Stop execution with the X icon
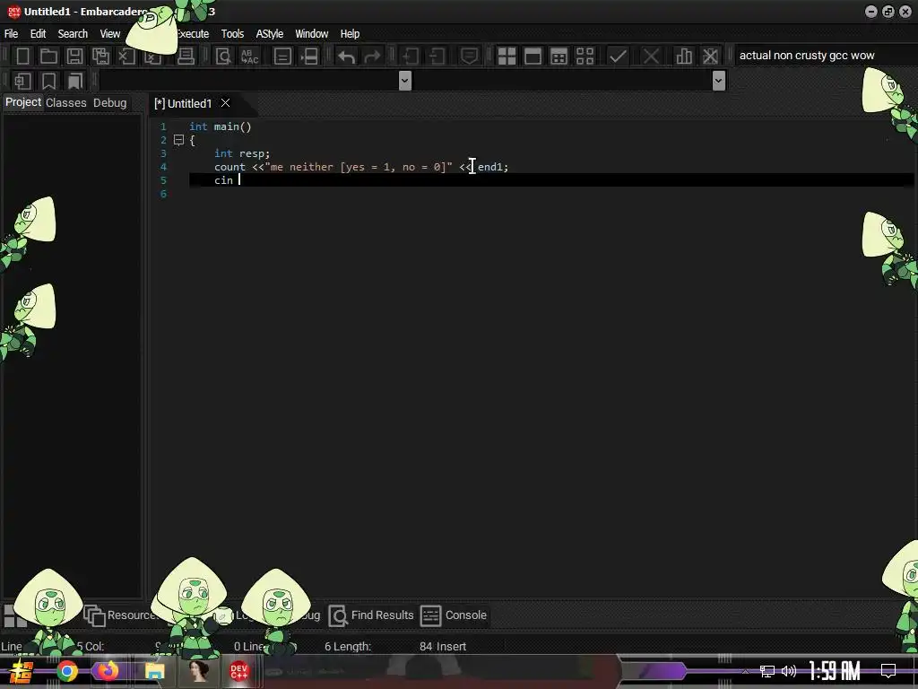The image size is (918, 689). tap(651, 57)
